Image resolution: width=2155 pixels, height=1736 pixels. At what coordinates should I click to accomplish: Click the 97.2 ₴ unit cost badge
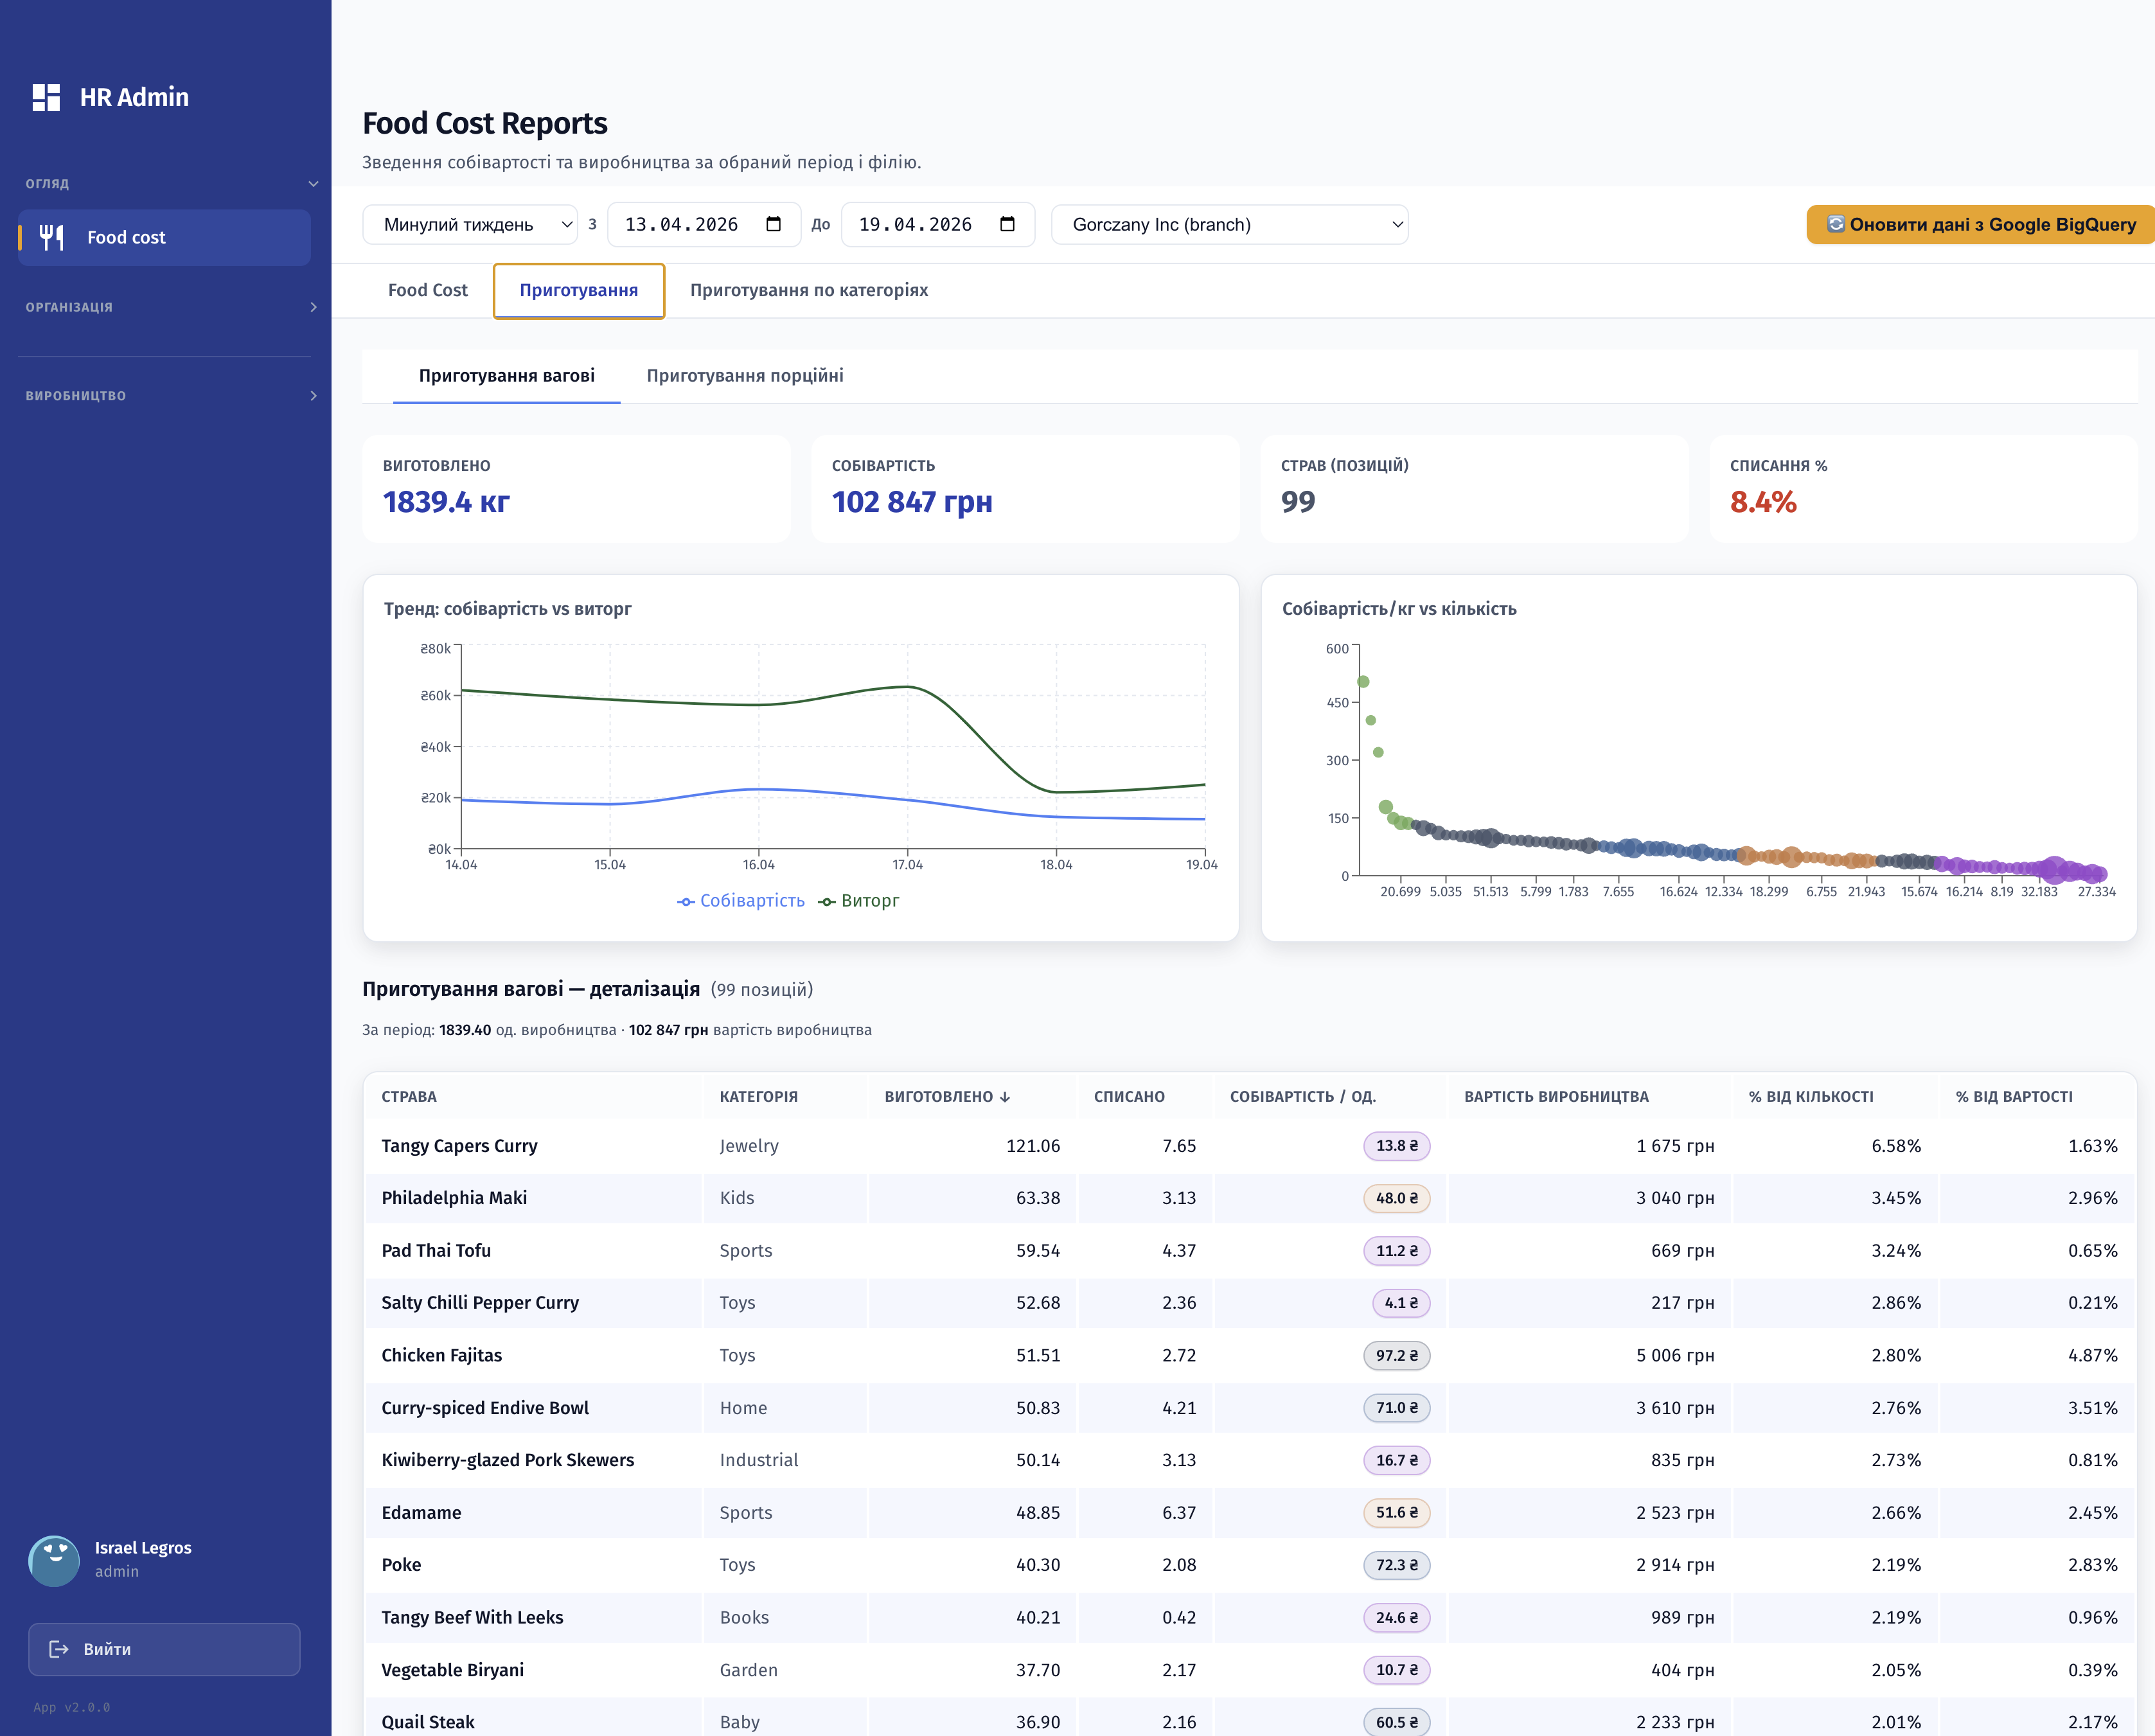pos(1396,1355)
